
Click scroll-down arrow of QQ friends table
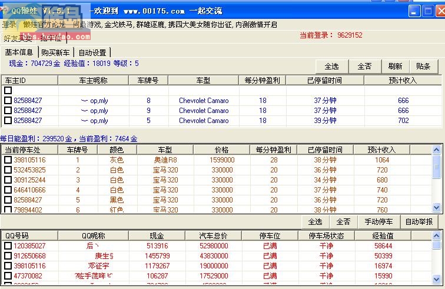click(437, 280)
